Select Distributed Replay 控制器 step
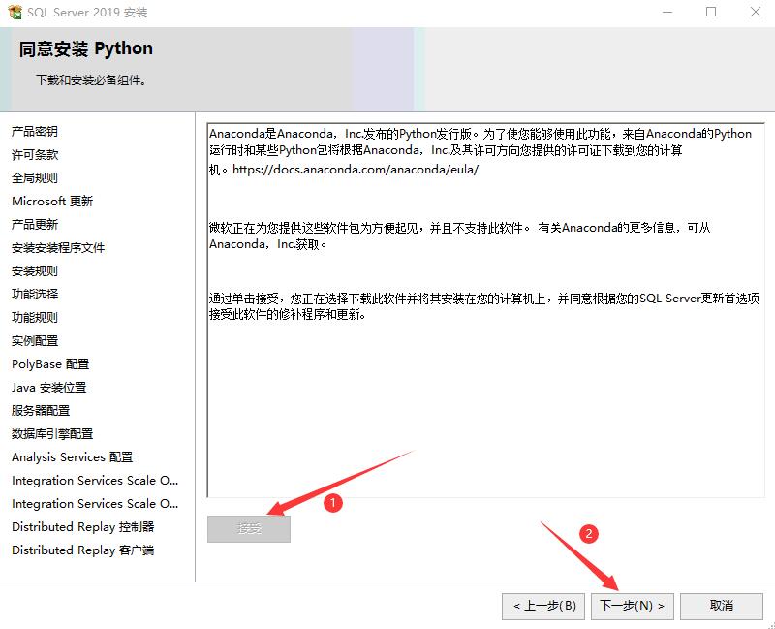The image size is (775, 629). click(x=83, y=527)
